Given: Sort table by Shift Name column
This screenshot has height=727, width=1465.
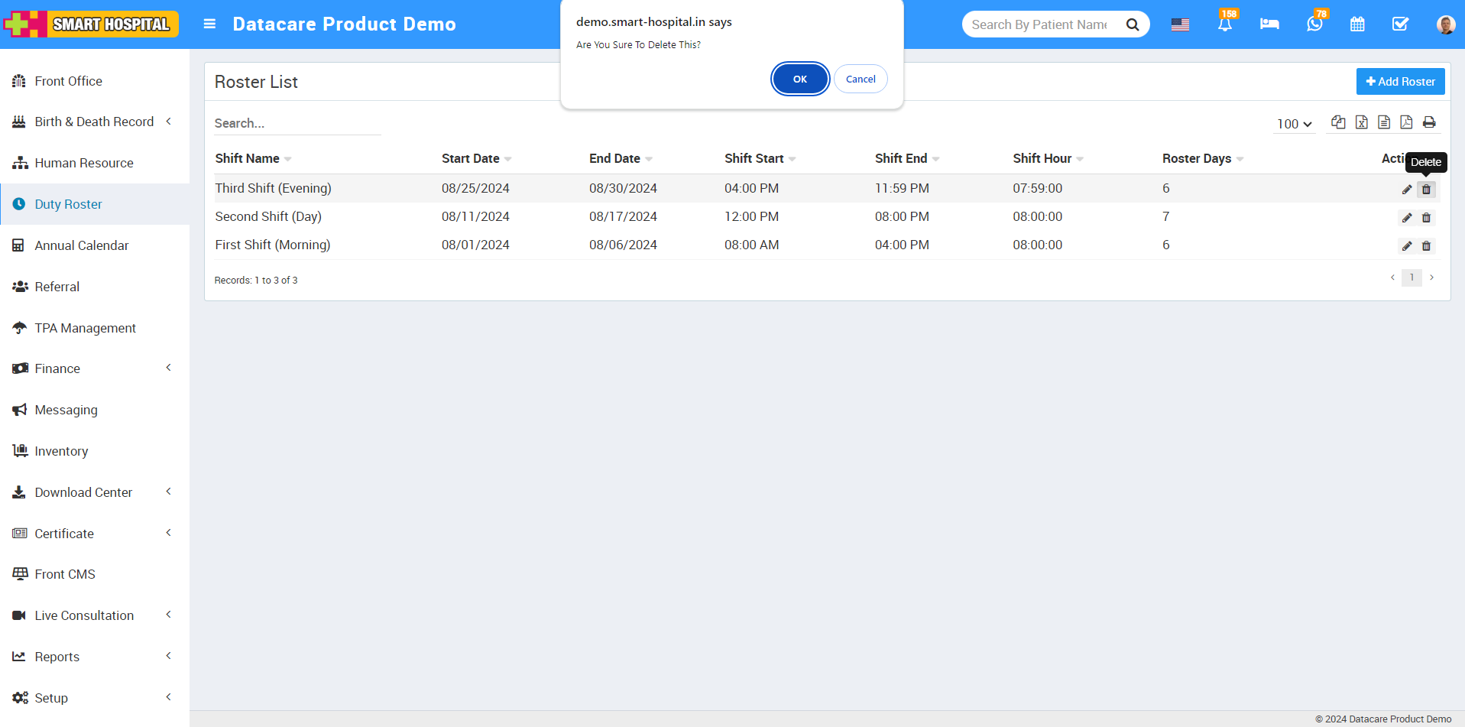Looking at the screenshot, I should pos(248,158).
